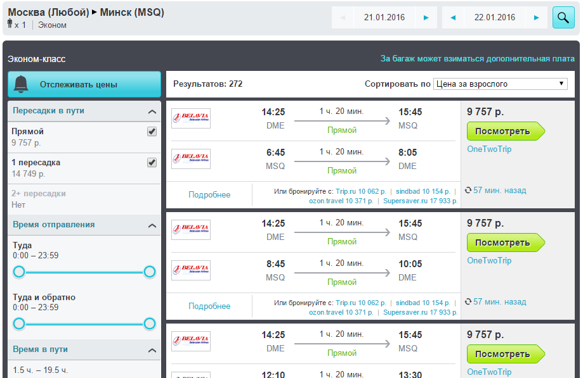
Task: Go to next day after 22.01.2016
Action: click(x=536, y=18)
